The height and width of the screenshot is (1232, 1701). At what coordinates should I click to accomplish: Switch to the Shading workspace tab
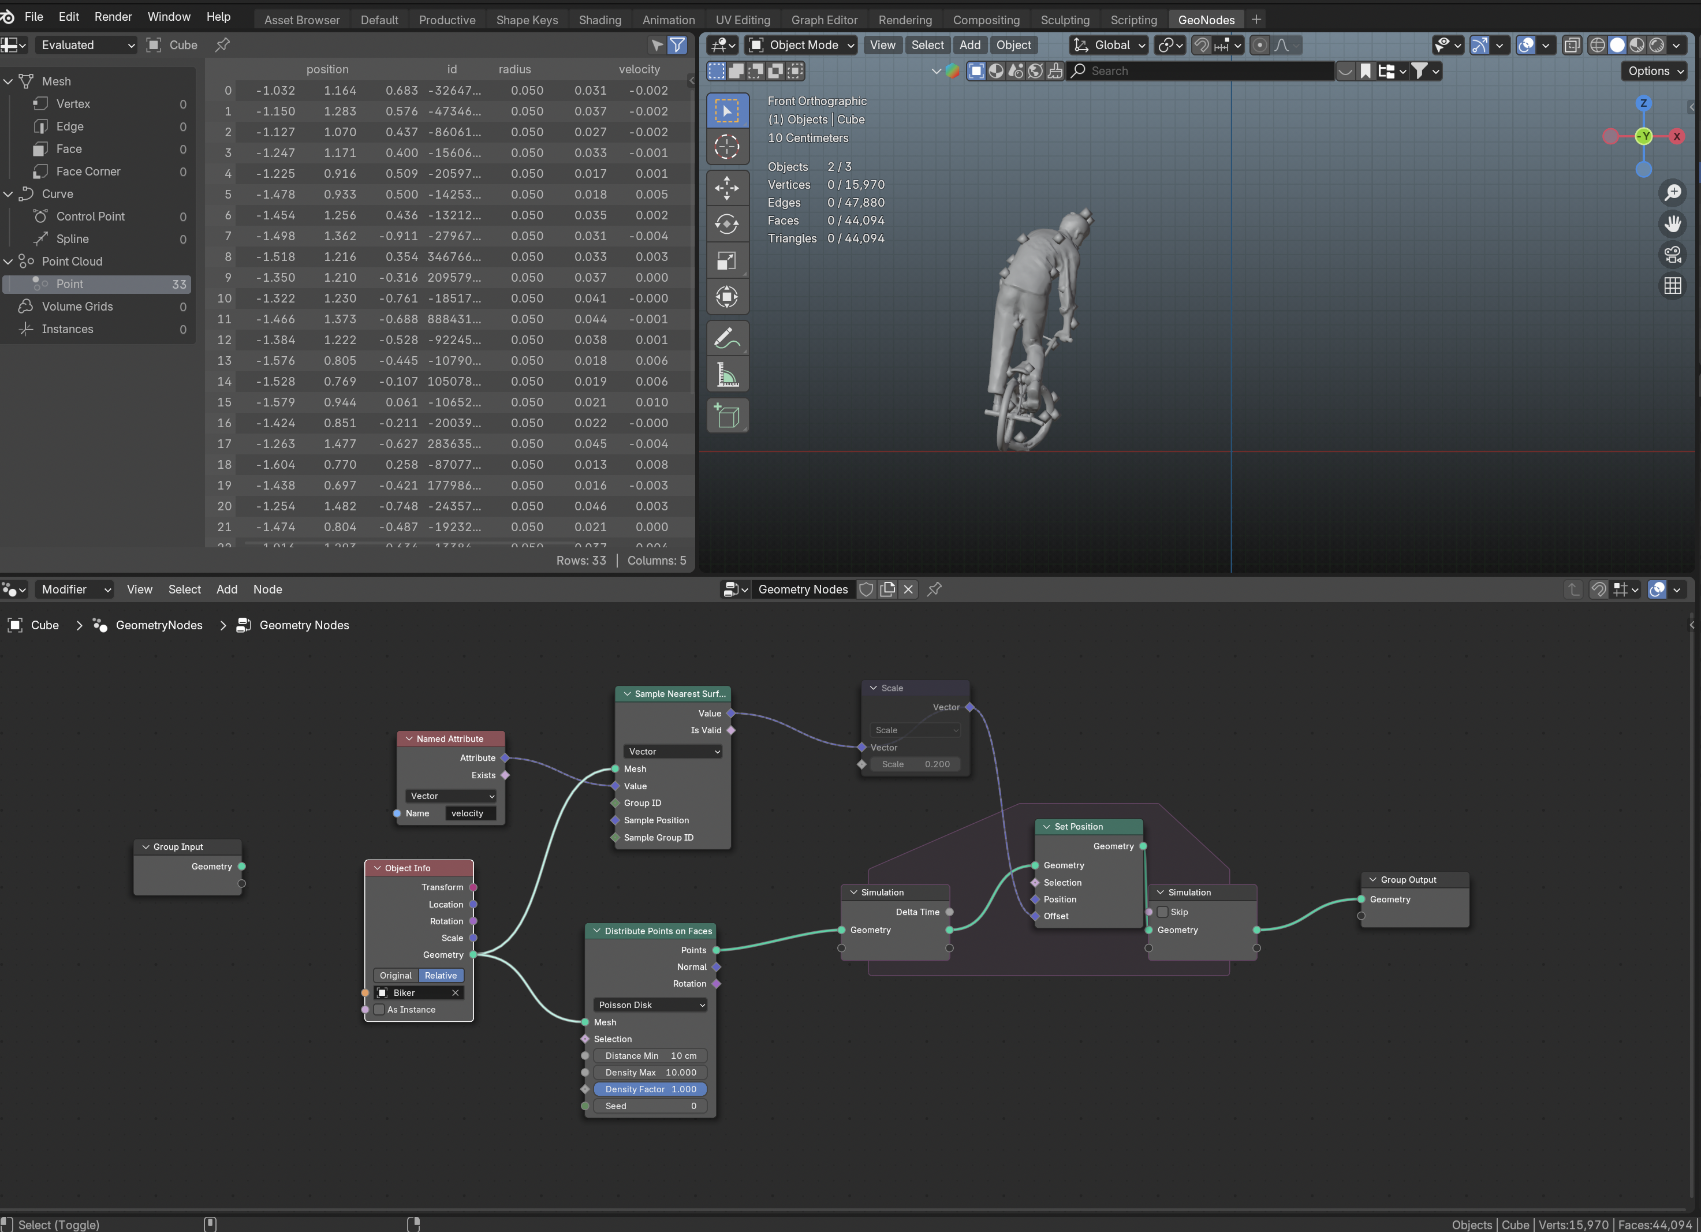click(600, 20)
